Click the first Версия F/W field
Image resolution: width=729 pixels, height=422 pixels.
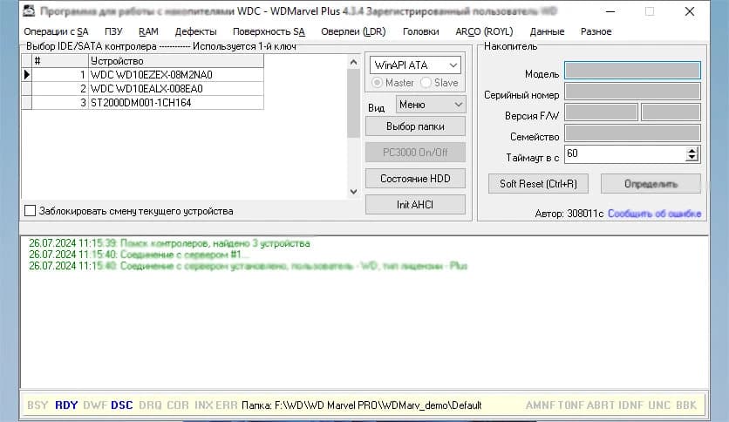[601, 112]
